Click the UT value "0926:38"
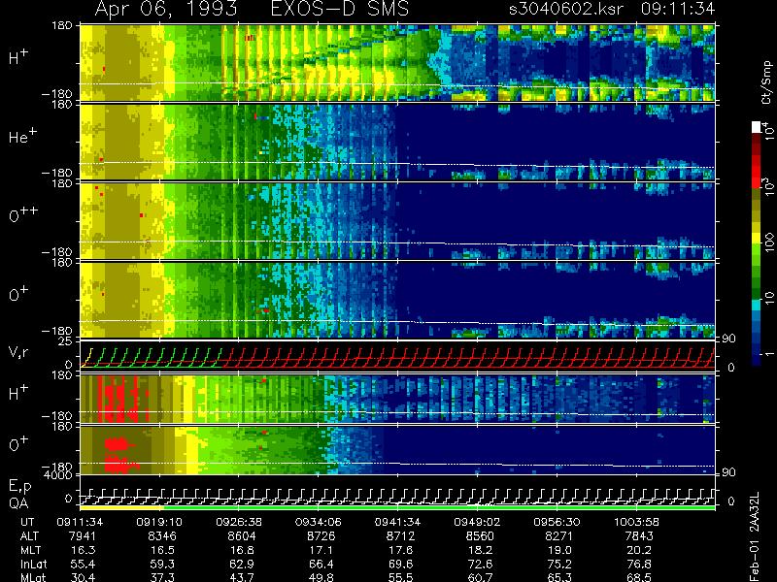Image resolution: width=777 pixels, height=582 pixels. (239, 522)
